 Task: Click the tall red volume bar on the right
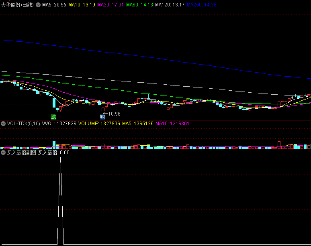click(x=279, y=145)
